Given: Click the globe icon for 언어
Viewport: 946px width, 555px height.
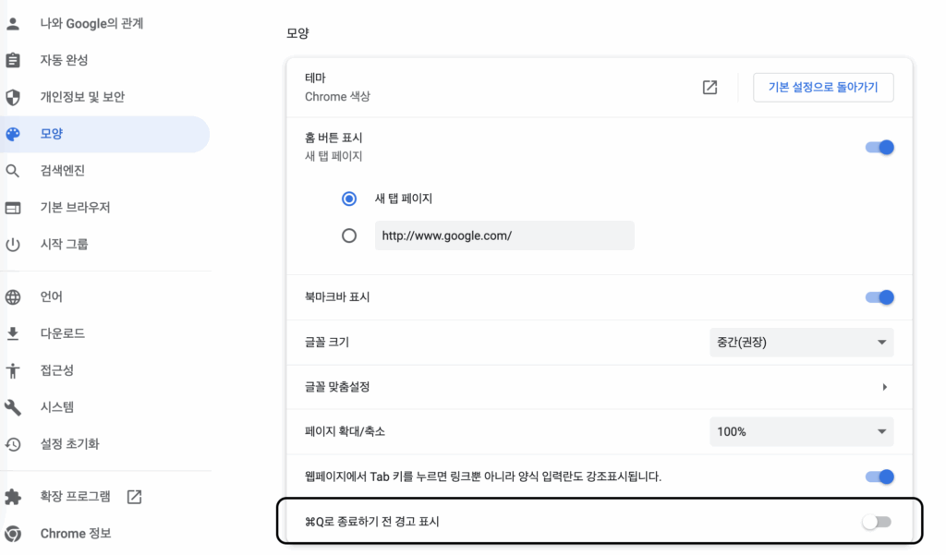Looking at the screenshot, I should pos(13,297).
